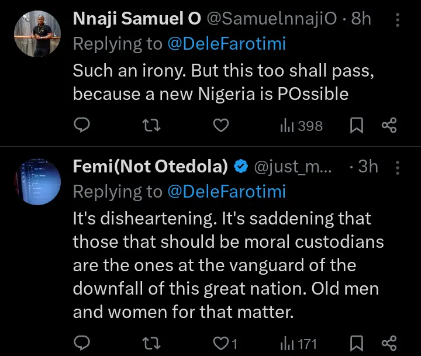
Task: Open more options for Nnaji Samuel's tweet
Action: (x=398, y=20)
